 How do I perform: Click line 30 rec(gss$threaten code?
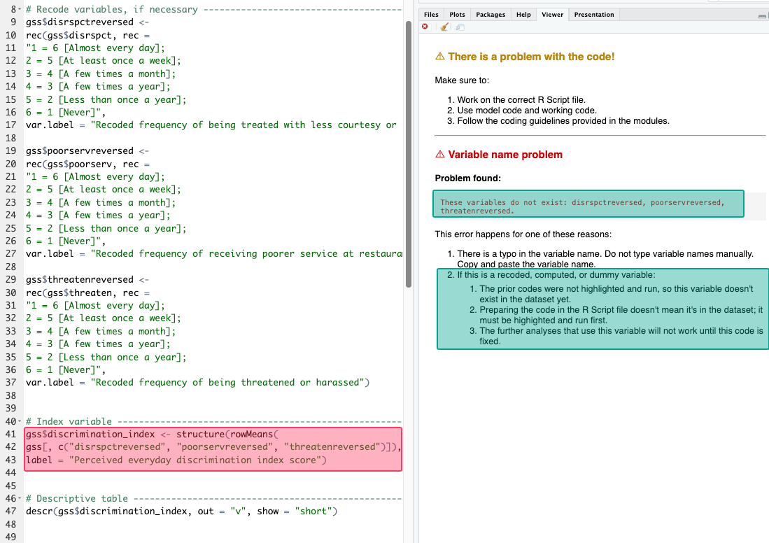pos(87,292)
